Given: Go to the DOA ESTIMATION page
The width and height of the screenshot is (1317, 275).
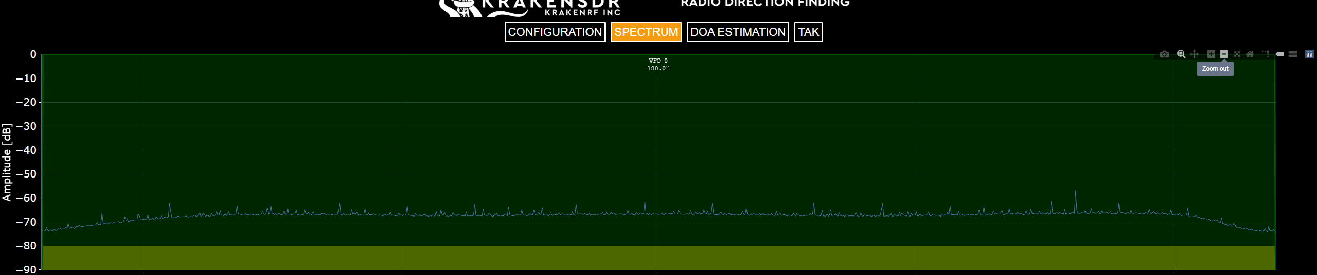Looking at the screenshot, I should pos(738,32).
